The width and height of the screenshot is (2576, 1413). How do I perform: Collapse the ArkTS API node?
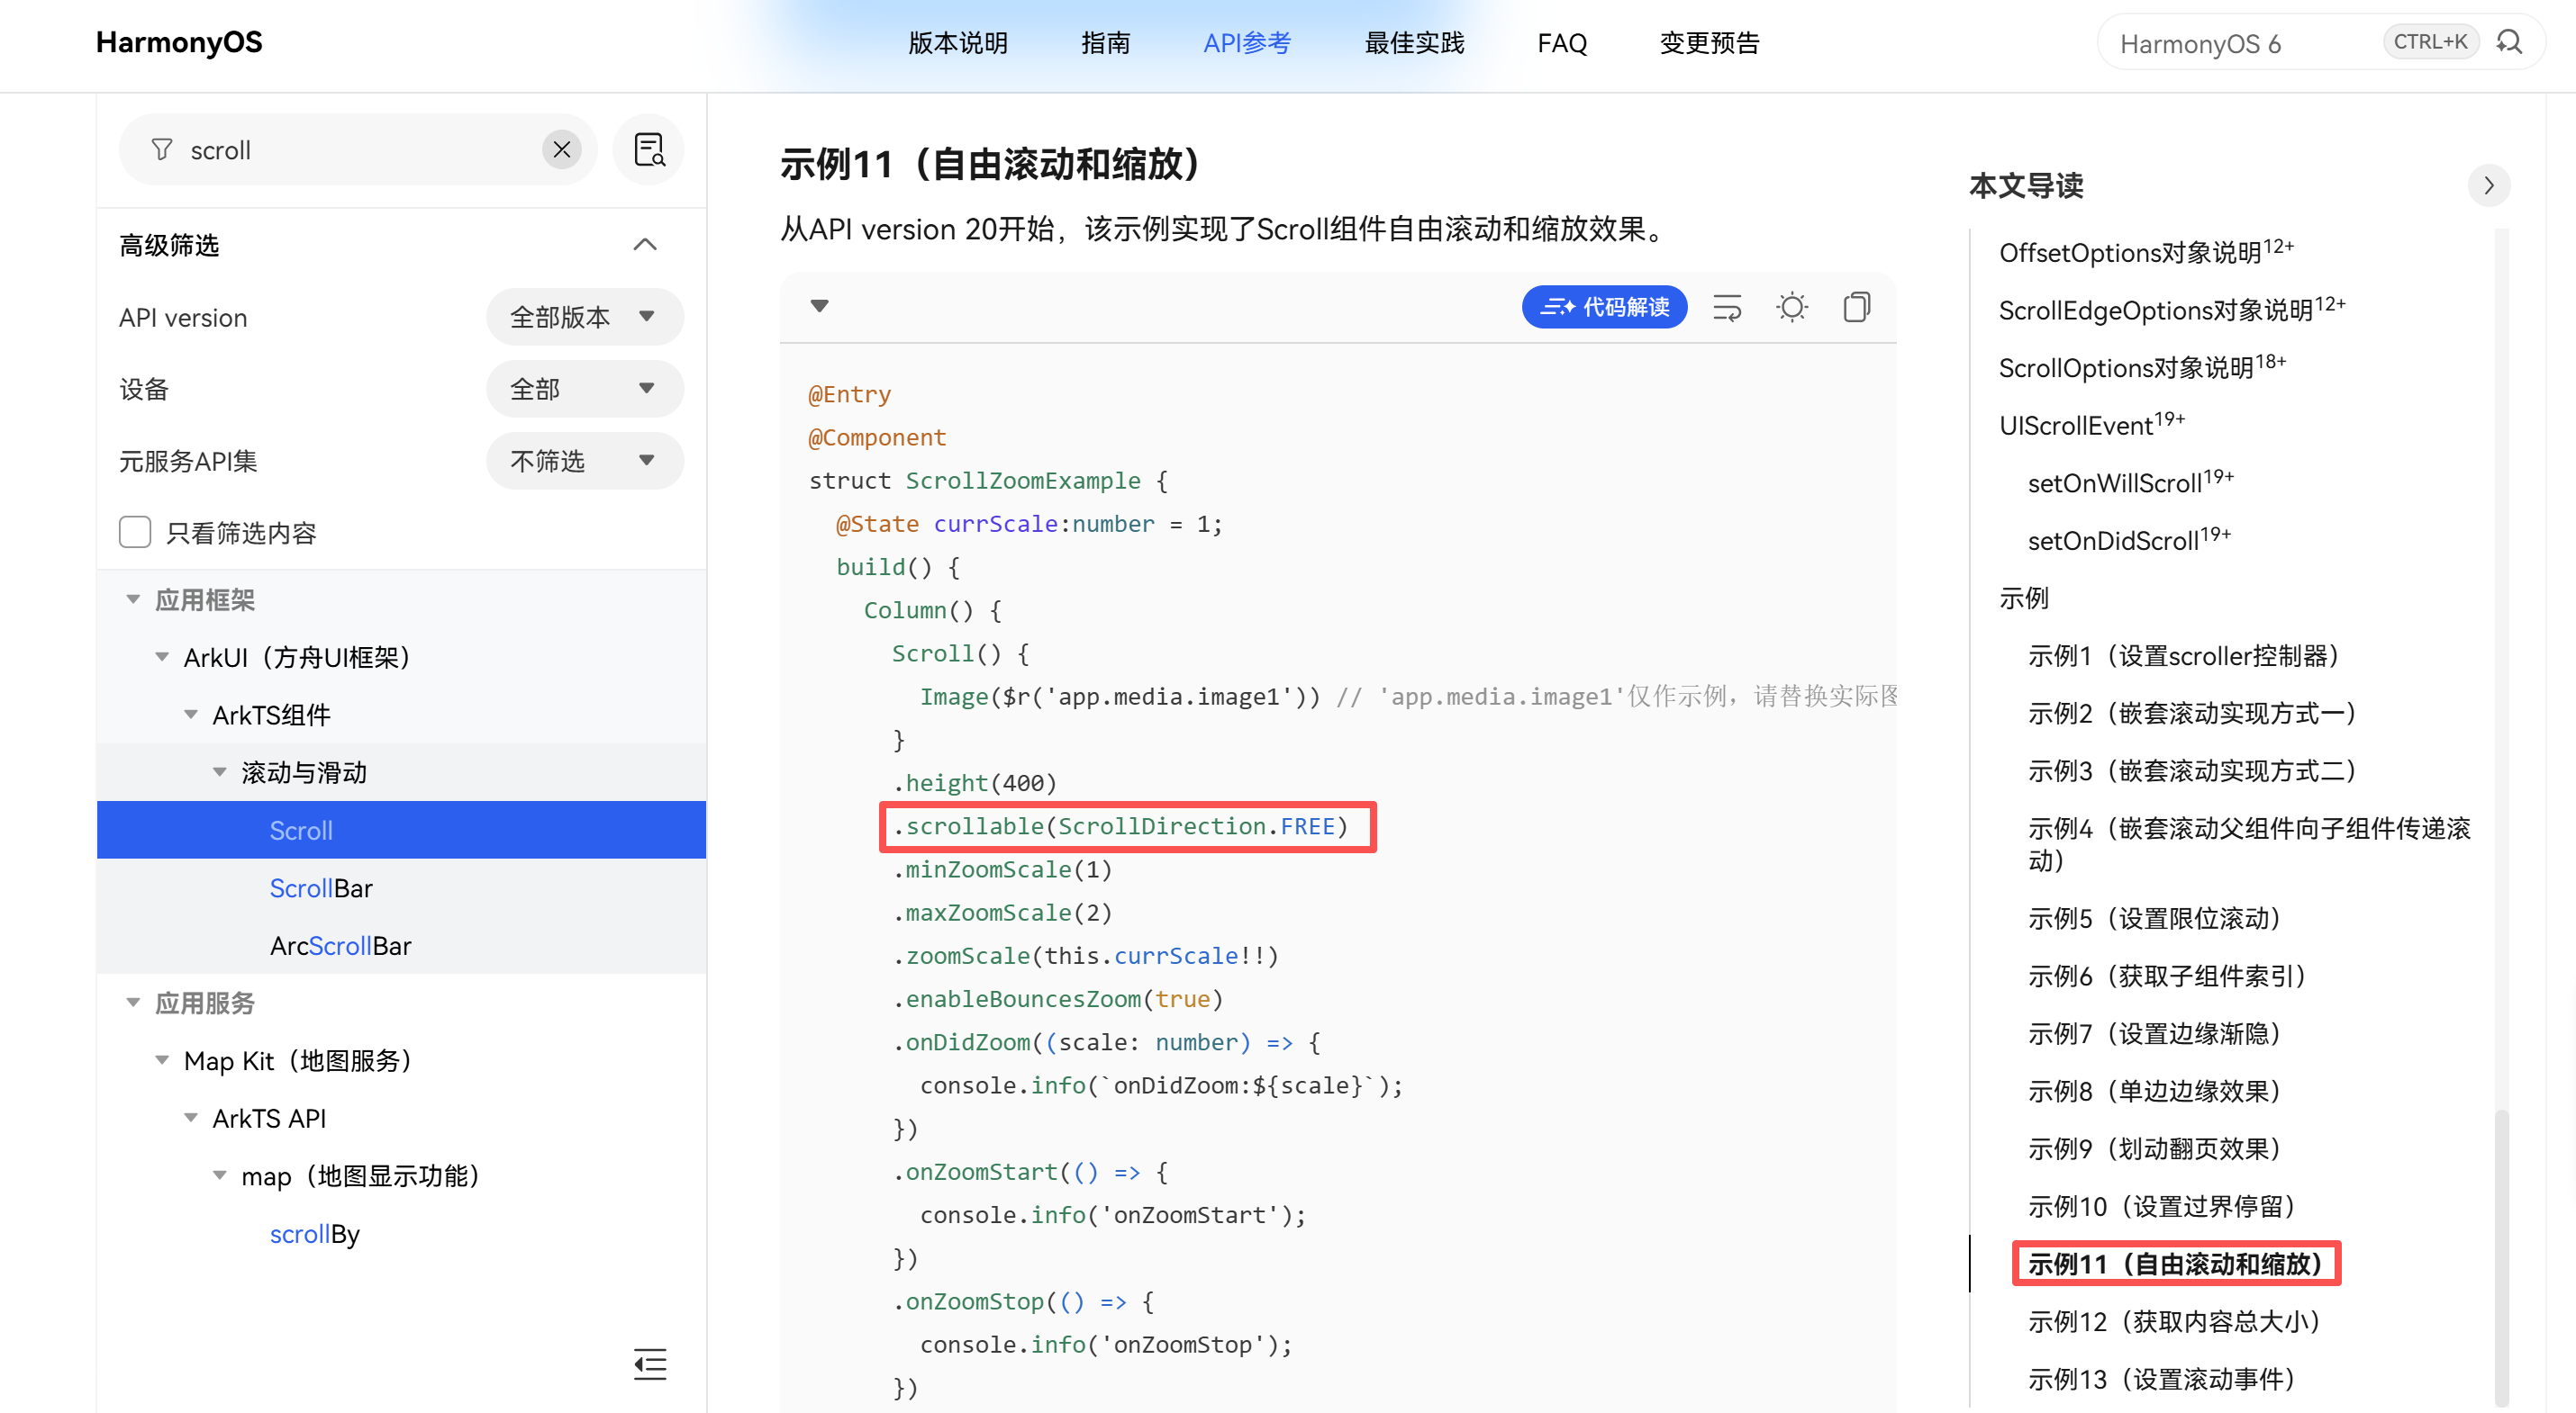pyautogui.click(x=191, y=1118)
